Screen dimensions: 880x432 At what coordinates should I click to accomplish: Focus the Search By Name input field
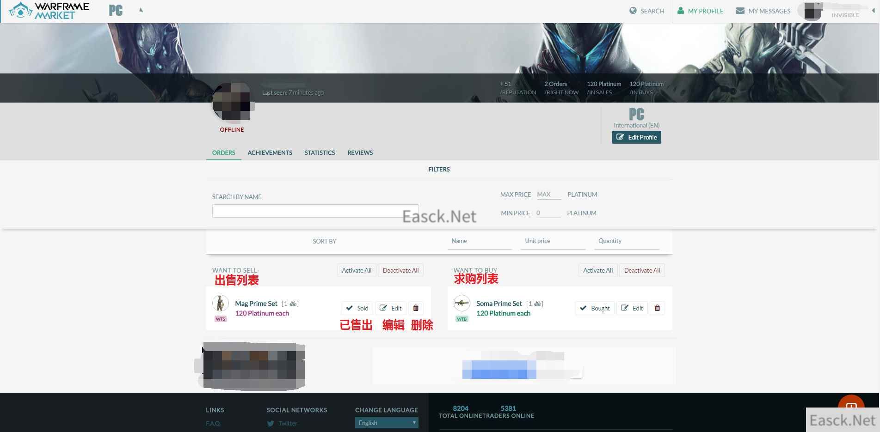(x=315, y=211)
